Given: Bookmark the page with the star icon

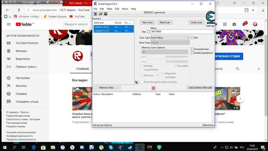Looking at the screenshot, I should click(x=253, y=10).
